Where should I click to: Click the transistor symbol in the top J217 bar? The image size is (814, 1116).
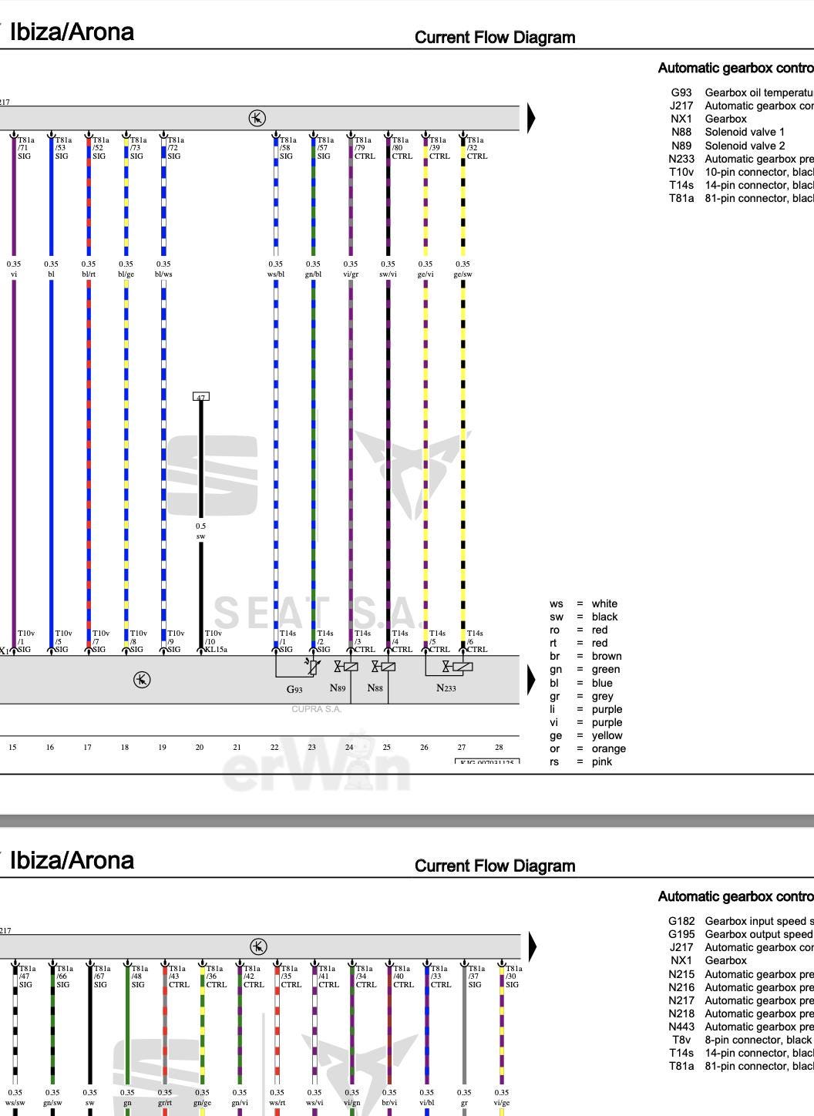coord(257,118)
